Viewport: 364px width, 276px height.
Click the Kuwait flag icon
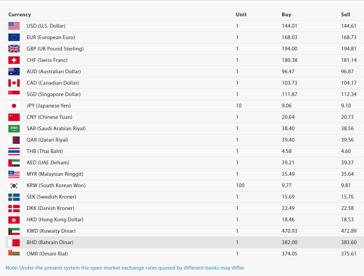pyautogui.click(x=14, y=231)
